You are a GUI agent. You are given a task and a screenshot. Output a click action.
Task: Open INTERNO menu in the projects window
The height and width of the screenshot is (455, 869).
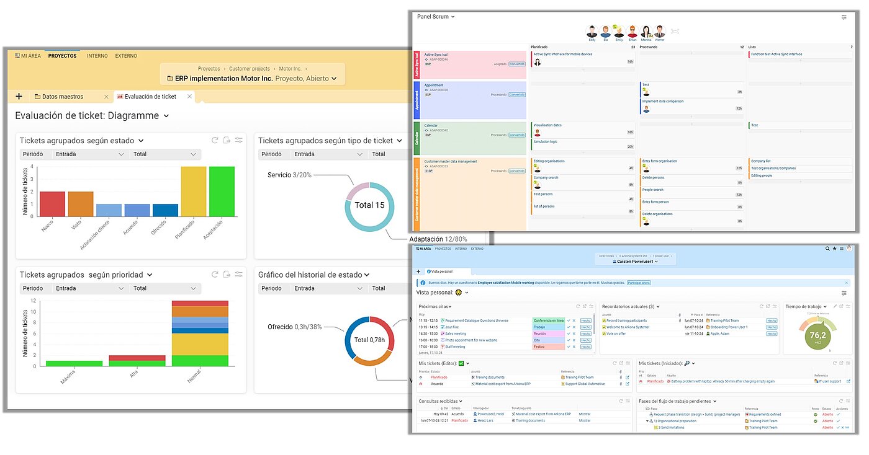point(97,56)
